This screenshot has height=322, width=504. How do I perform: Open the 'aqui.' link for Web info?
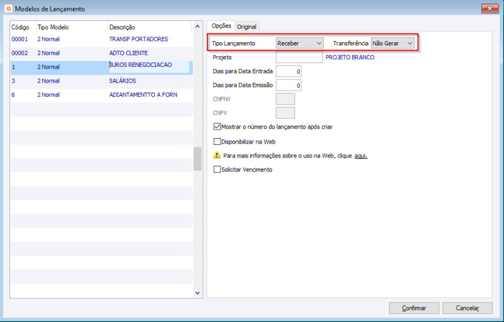pyautogui.click(x=360, y=156)
